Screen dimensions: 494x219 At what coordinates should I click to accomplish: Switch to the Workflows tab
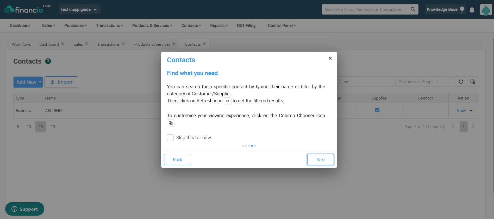coord(21,44)
